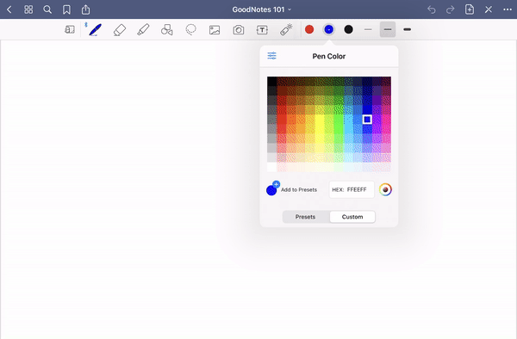
Task: Select the thickest stroke width
Action: pyautogui.click(x=408, y=29)
